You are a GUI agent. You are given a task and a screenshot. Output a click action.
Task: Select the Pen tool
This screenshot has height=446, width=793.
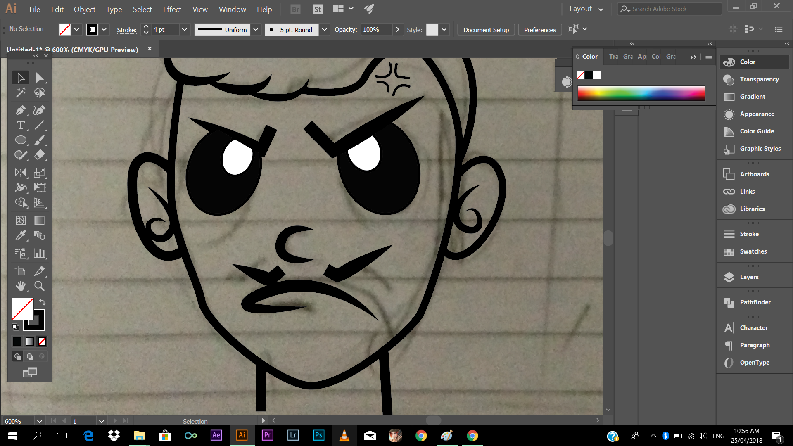coord(20,110)
